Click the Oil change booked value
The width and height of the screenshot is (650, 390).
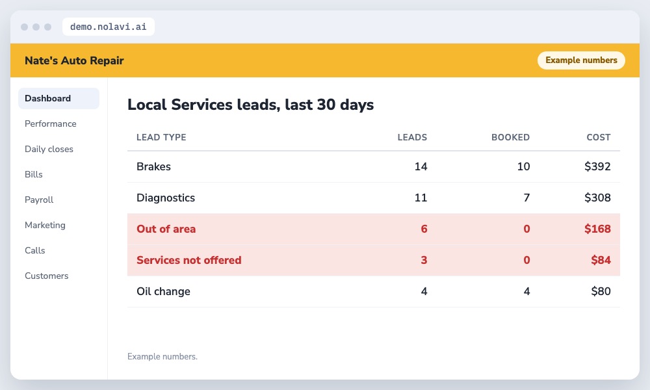[x=526, y=291]
